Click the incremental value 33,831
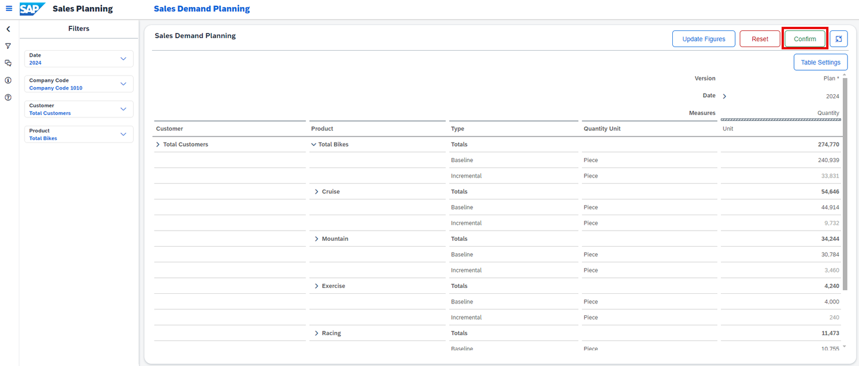 [830, 176]
